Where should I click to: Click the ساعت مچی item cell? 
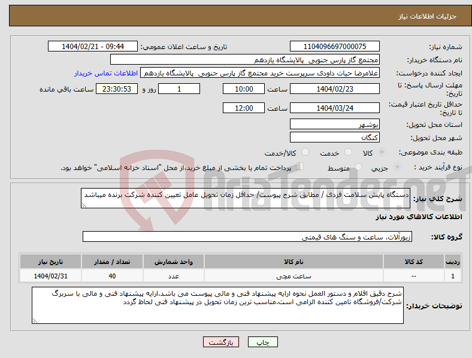(x=294, y=276)
